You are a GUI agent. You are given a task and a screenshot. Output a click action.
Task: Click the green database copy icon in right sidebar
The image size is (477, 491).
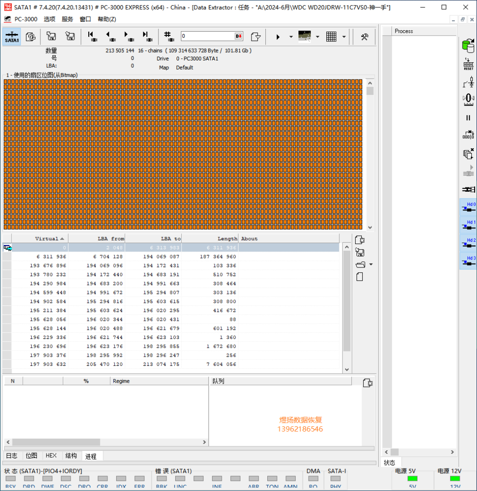tap(468, 46)
